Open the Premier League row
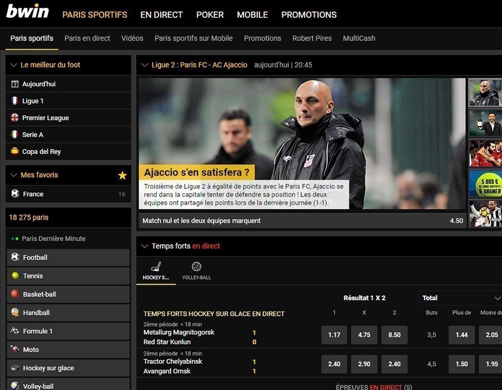Image resolution: width=502 pixels, height=390 pixels. click(68, 118)
